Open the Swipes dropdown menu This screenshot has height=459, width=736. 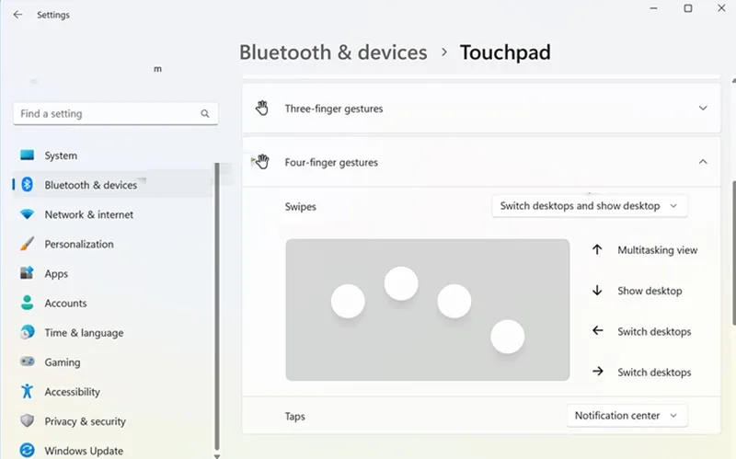(589, 206)
